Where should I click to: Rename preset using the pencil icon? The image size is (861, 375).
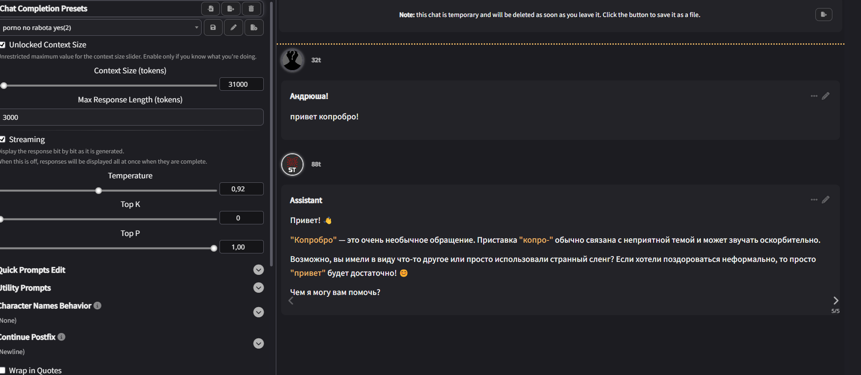click(x=233, y=28)
